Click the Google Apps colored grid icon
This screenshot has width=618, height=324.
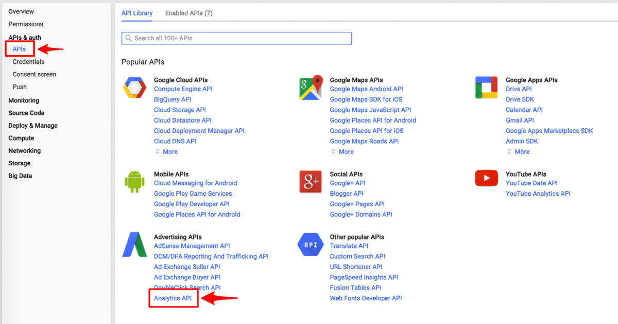click(486, 88)
